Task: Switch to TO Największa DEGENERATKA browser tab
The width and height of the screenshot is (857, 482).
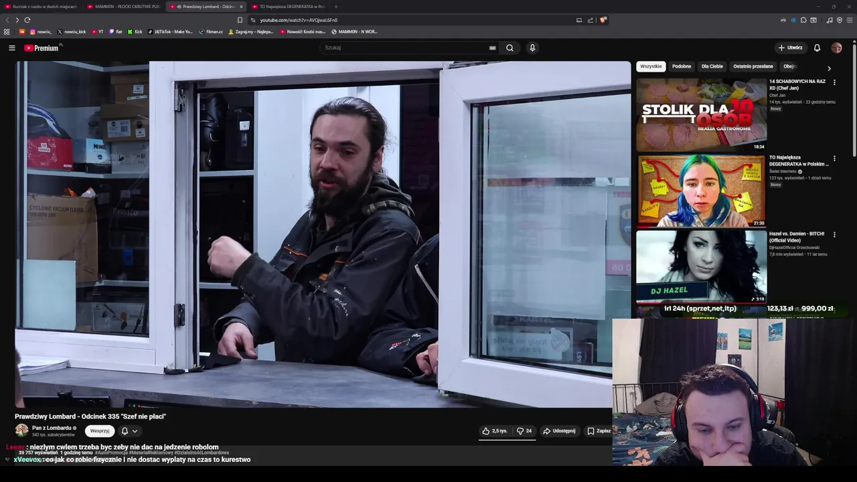Action: tap(289, 7)
